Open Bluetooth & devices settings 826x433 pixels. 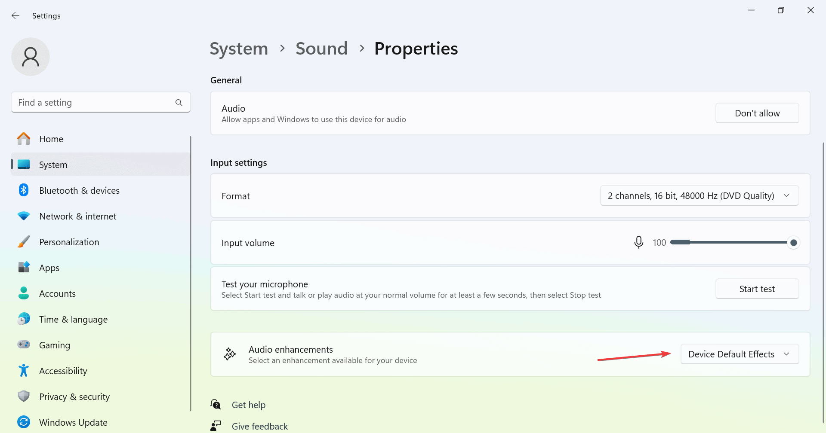[79, 191]
